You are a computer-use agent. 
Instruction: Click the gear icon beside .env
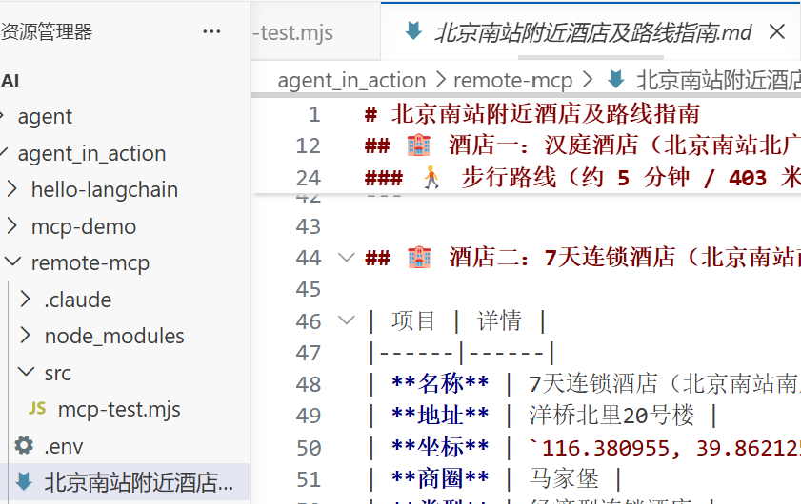coord(24,445)
